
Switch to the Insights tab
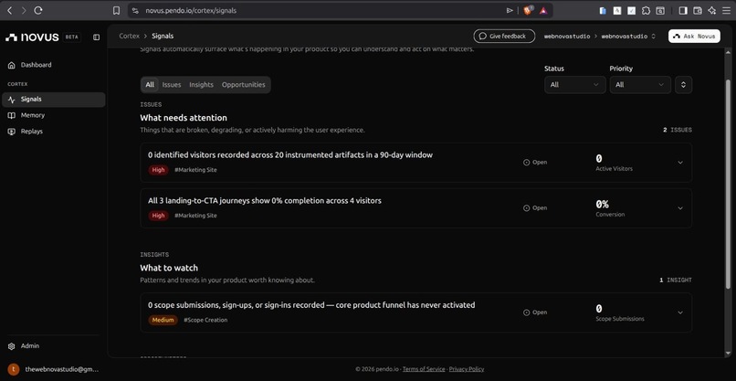202,85
